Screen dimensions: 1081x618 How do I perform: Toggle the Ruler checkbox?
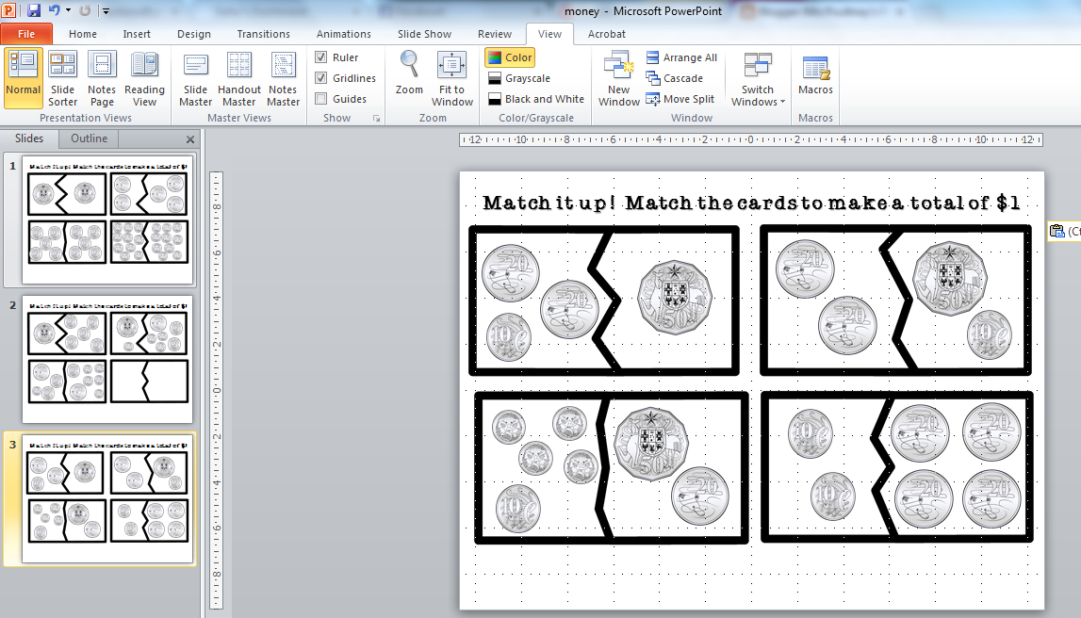pyautogui.click(x=320, y=57)
